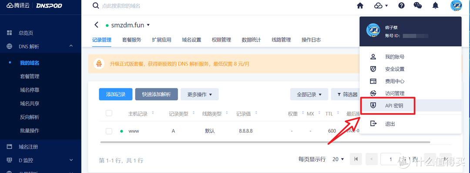Open the 全部记录 filter dropdown
470x173 pixels.
coord(309,94)
